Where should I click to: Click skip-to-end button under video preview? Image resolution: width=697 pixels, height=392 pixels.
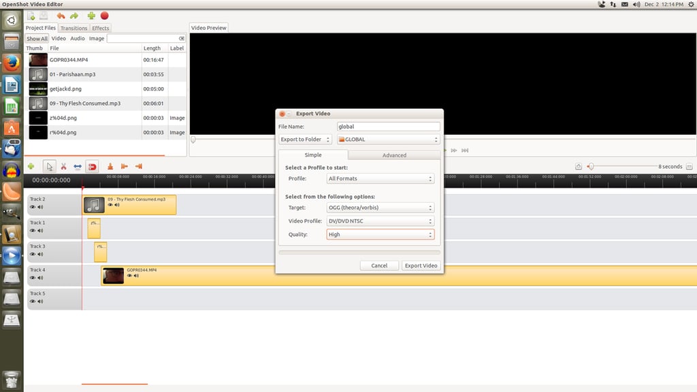pyautogui.click(x=465, y=150)
